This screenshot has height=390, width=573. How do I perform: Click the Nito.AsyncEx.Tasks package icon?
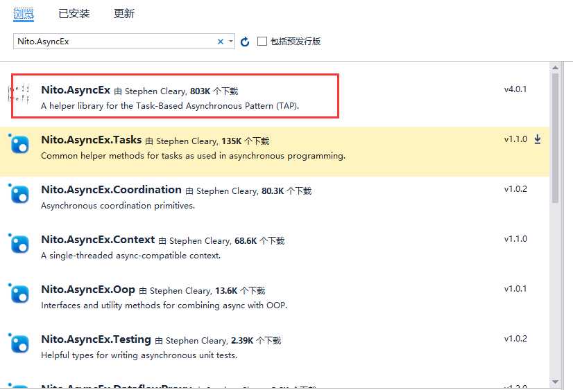(19, 144)
